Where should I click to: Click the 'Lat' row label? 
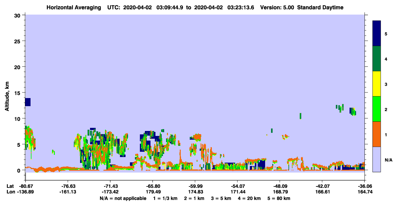tap(10, 186)
